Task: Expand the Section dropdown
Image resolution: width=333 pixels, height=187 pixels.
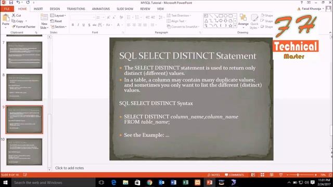Action: tap(58, 26)
